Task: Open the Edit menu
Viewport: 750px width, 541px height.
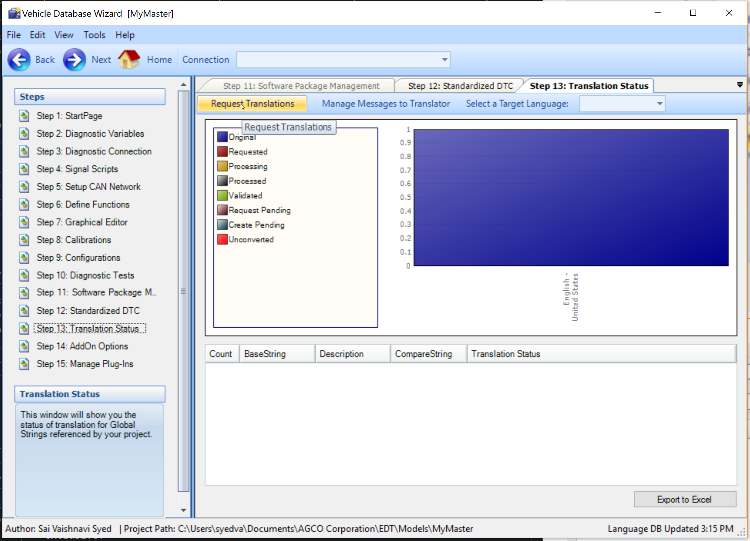Action: (x=37, y=35)
